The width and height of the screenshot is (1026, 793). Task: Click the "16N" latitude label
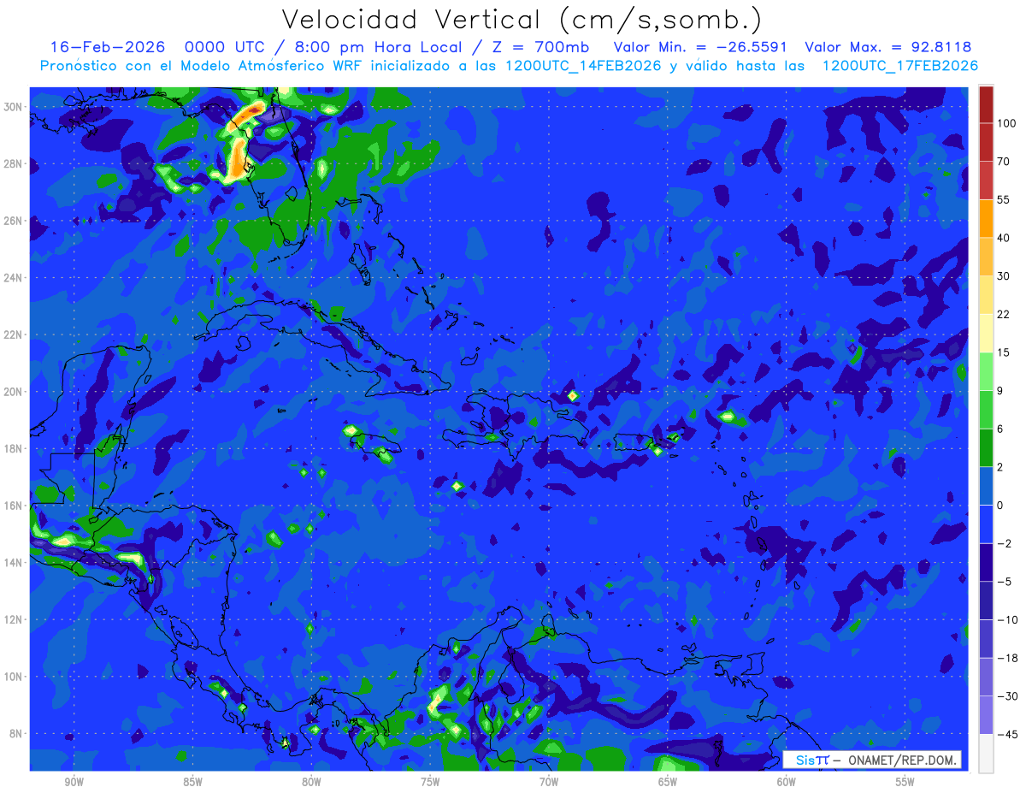(14, 506)
